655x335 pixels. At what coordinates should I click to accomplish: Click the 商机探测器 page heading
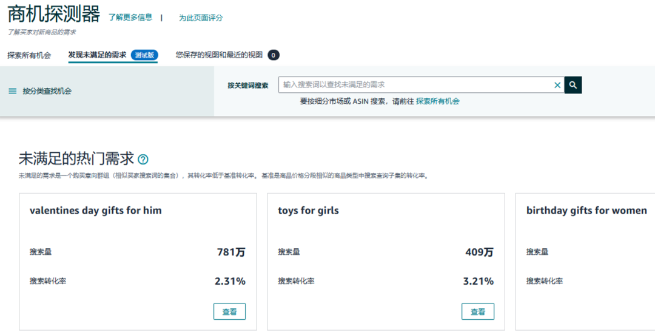54,15
